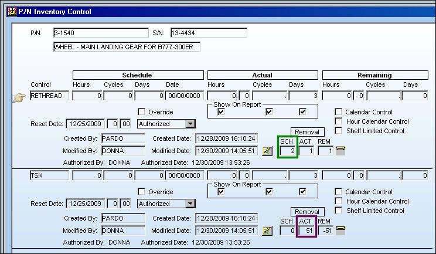This screenshot has width=436, height=254.
Task: Uncheck TSN Show On Report Hours checkbox
Action: (221, 192)
